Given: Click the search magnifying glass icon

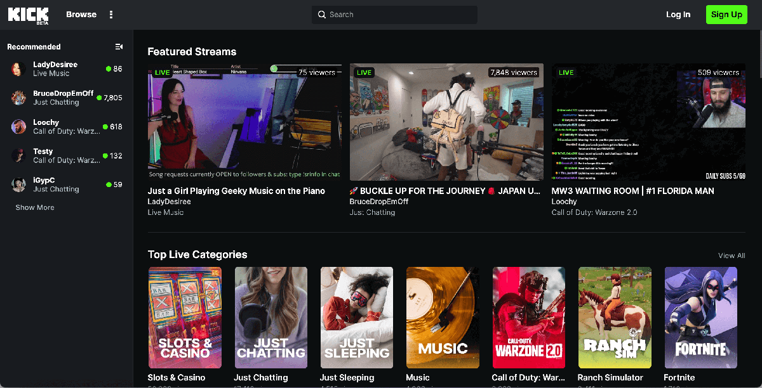Looking at the screenshot, I should pos(321,14).
